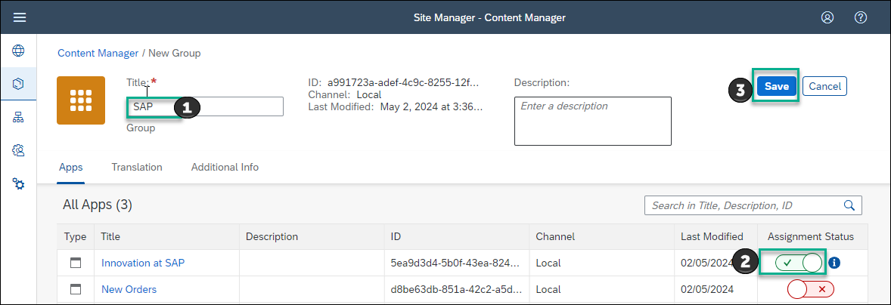Click 02/05/2024 date in New Orders row
The height and width of the screenshot is (305, 891).
(x=707, y=289)
